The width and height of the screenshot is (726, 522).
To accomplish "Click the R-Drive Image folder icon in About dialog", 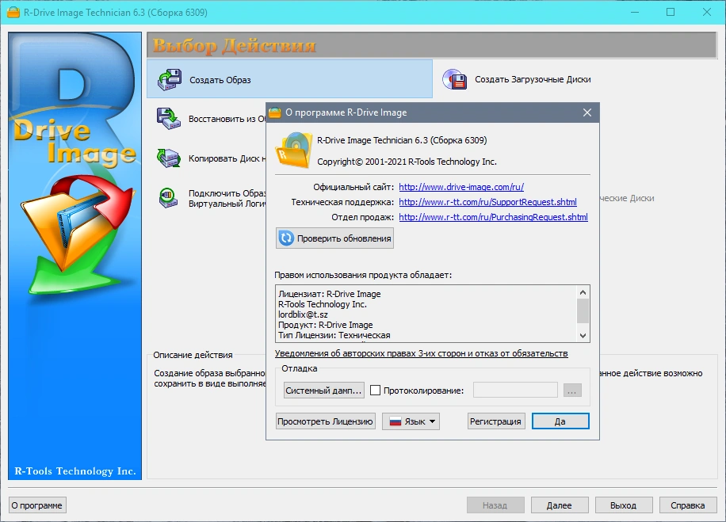I will [293, 151].
